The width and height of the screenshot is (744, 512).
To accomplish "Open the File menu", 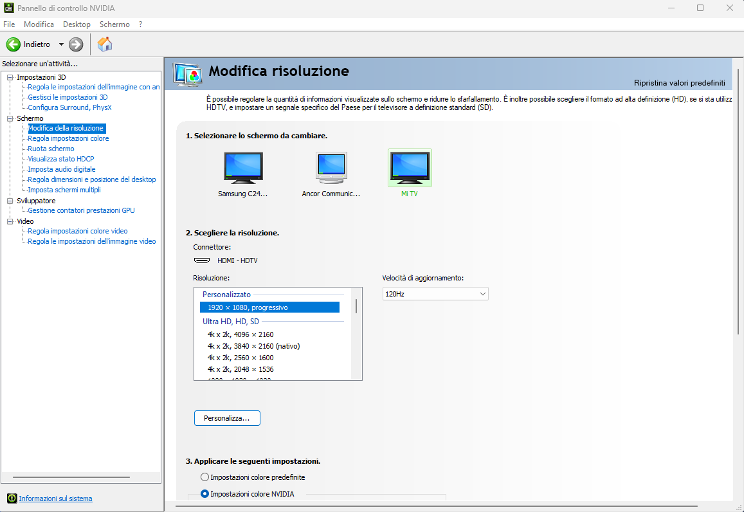I will point(9,24).
